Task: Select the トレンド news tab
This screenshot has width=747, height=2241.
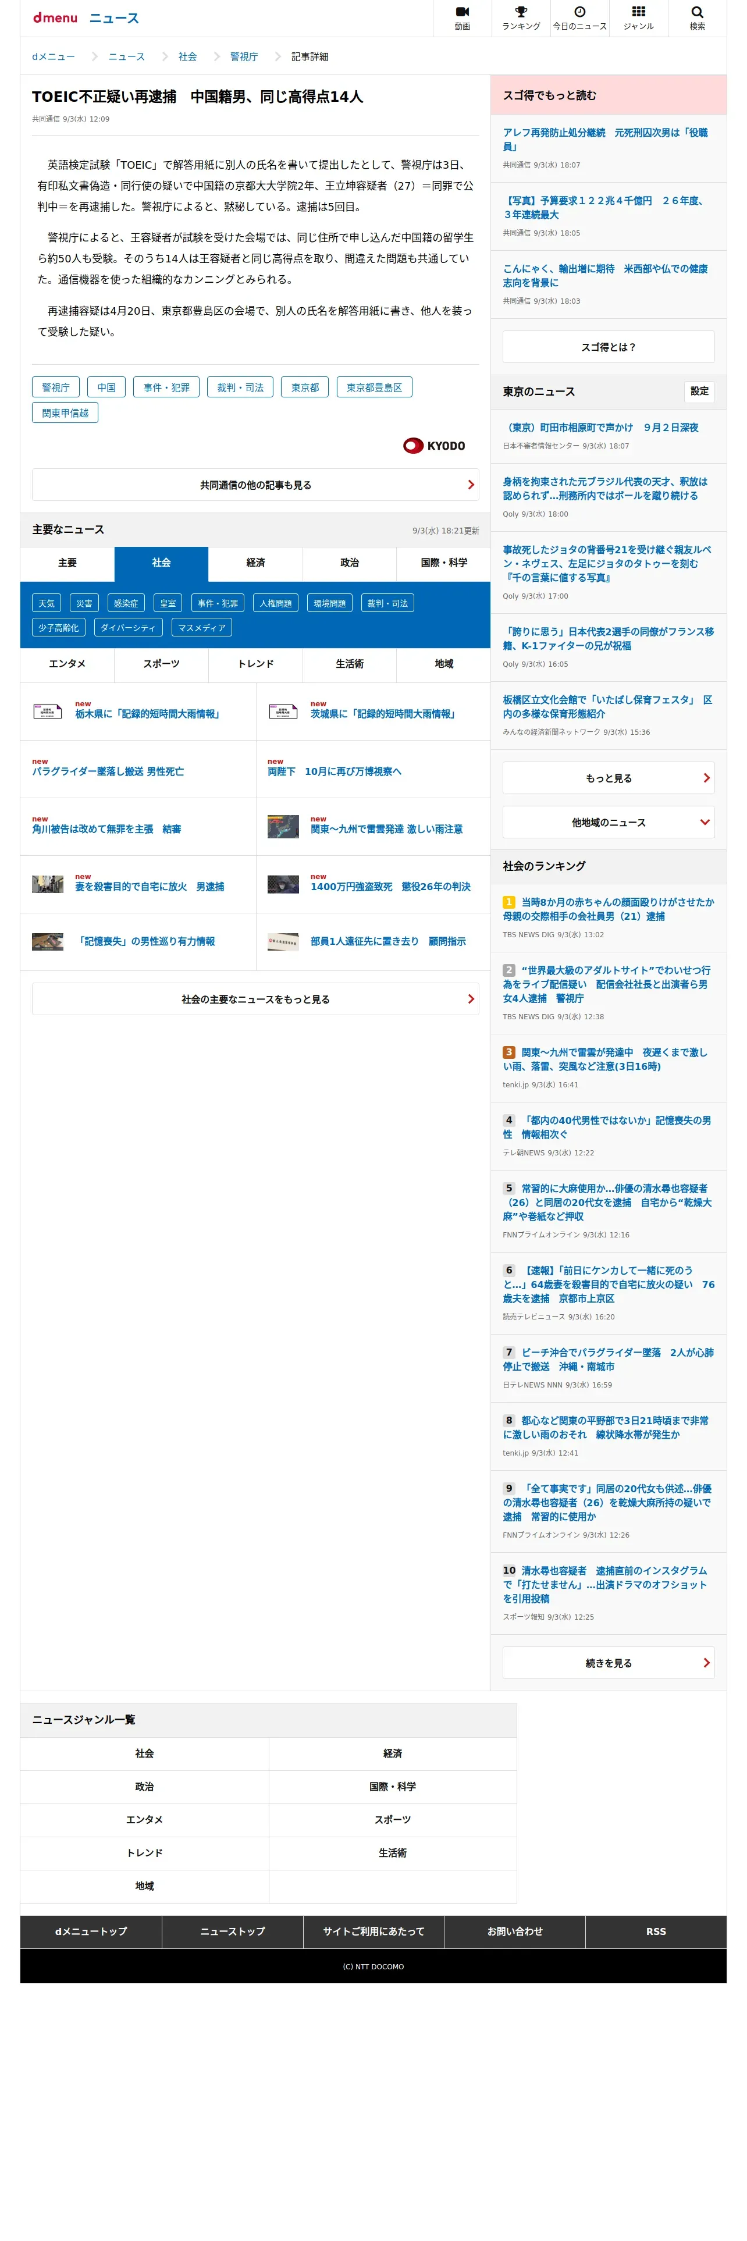Action: 255,664
